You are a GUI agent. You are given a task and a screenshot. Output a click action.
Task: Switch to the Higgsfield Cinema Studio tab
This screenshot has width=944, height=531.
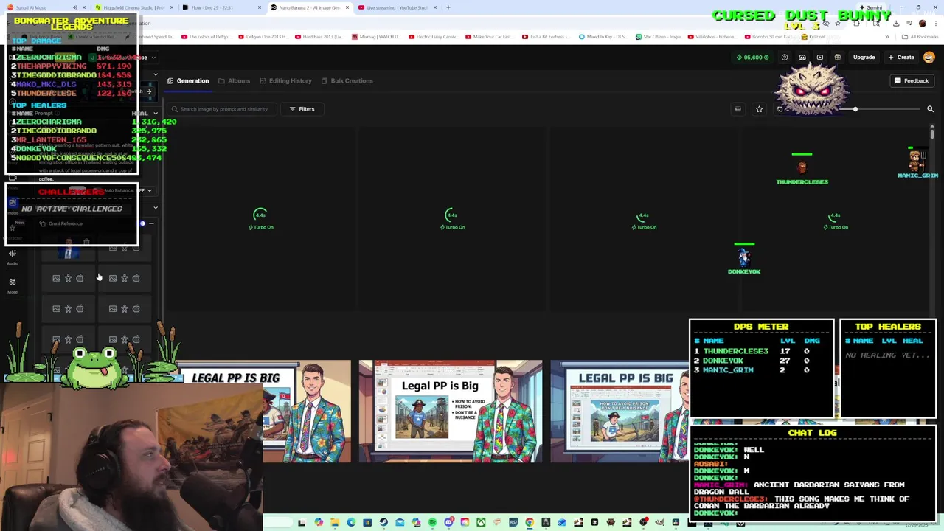pos(133,7)
